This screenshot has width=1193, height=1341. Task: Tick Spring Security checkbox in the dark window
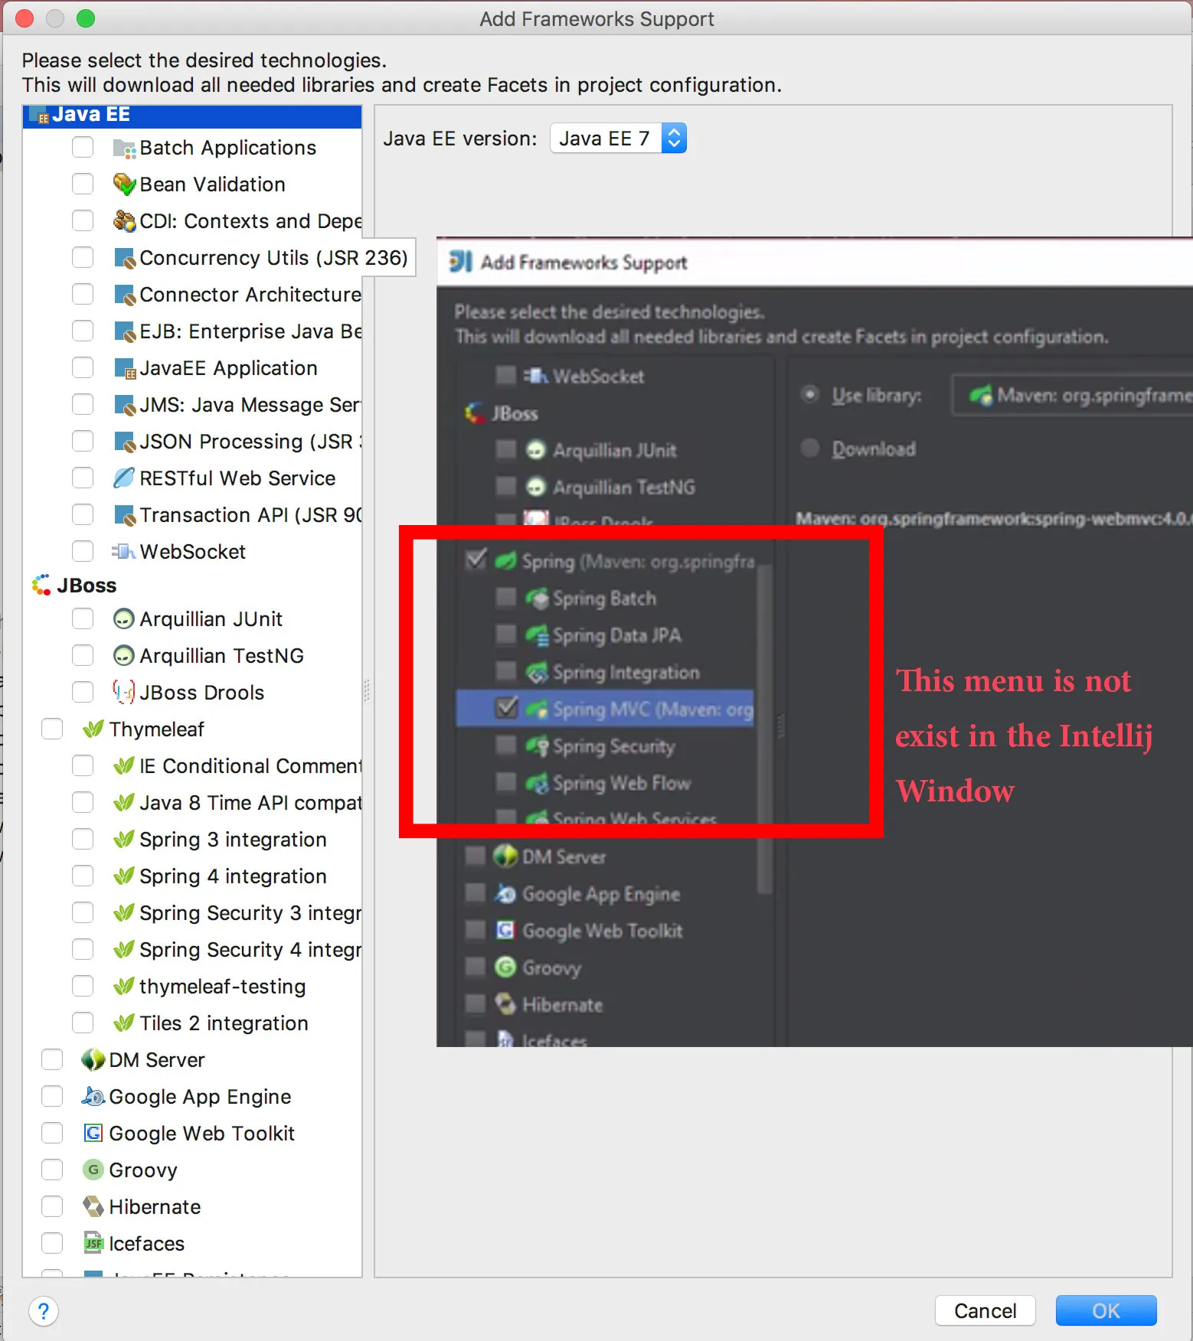[506, 745]
